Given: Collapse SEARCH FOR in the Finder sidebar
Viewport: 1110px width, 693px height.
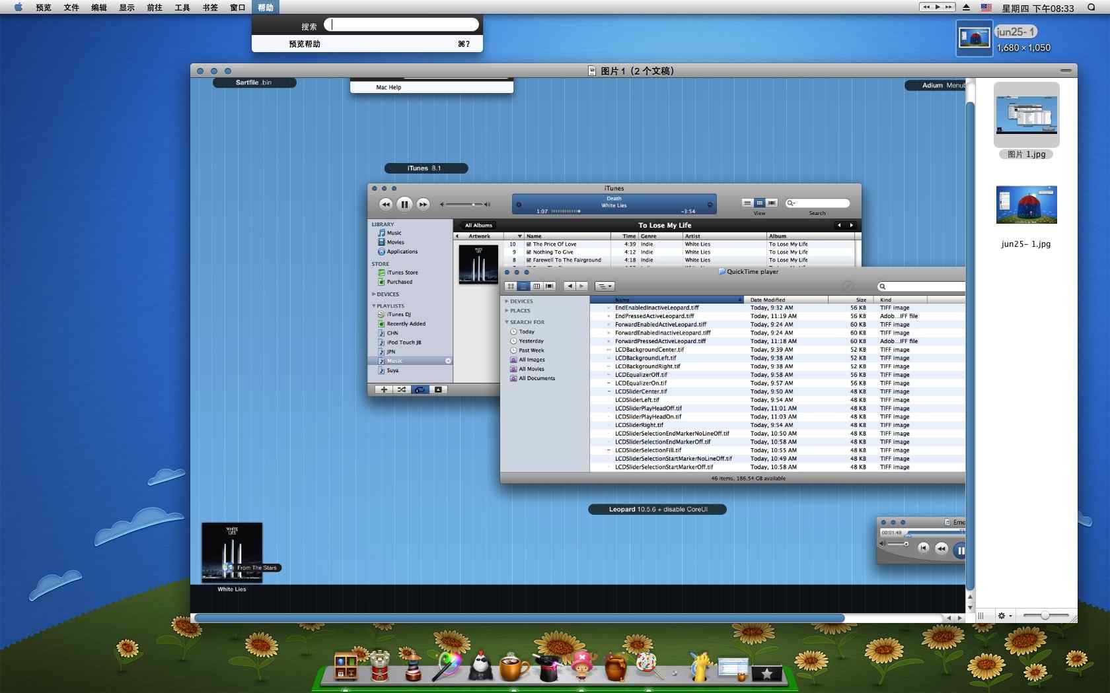Looking at the screenshot, I should click(x=507, y=322).
